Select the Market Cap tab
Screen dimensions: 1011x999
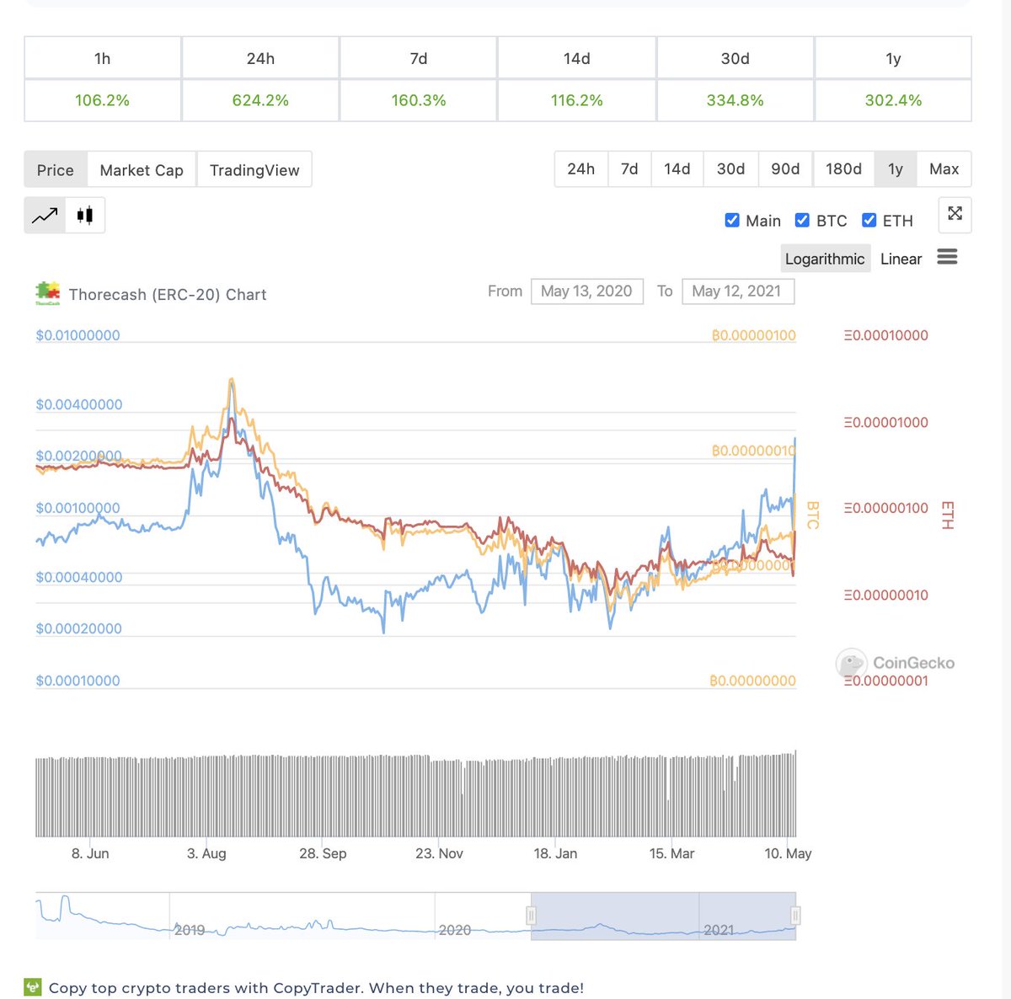(x=142, y=169)
